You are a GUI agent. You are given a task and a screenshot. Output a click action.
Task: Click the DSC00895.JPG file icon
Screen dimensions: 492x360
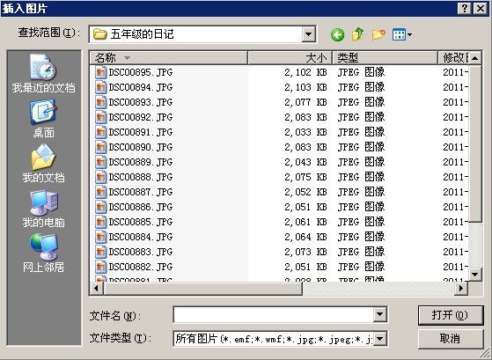click(x=100, y=72)
